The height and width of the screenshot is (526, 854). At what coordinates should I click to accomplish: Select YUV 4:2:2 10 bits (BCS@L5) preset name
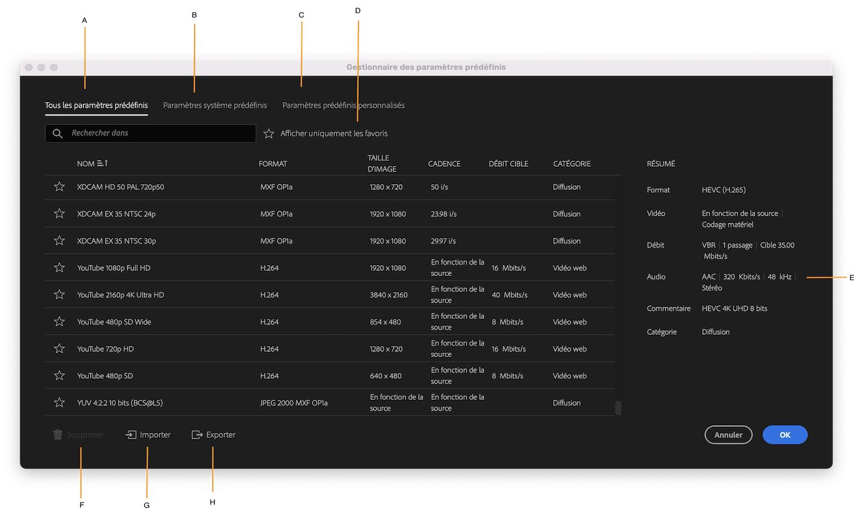coord(120,403)
